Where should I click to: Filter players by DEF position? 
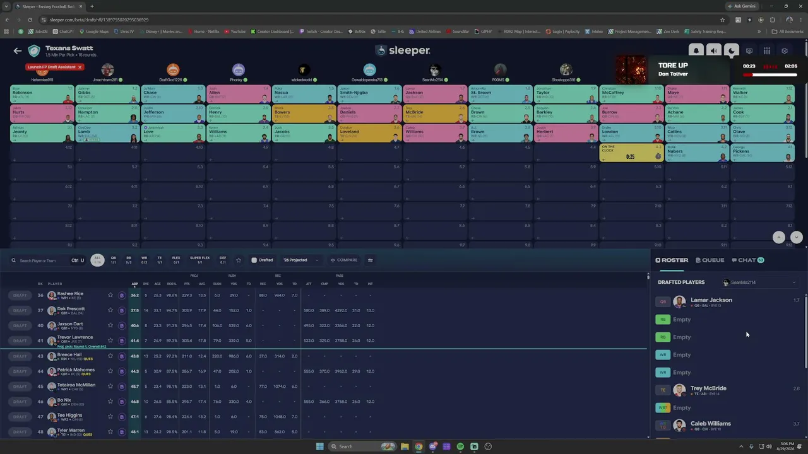pyautogui.click(x=223, y=260)
